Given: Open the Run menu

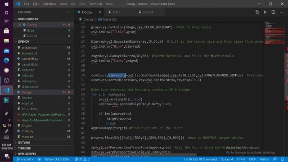Looking at the screenshot, I should pyautogui.click(x=82, y=4).
